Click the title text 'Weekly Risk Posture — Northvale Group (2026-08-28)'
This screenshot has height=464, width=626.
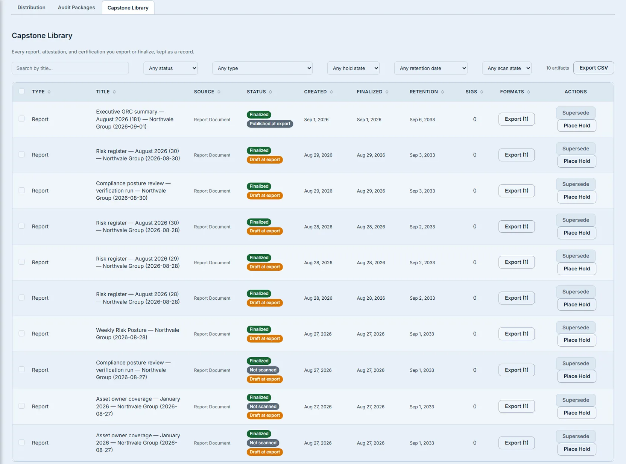pos(137,334)
